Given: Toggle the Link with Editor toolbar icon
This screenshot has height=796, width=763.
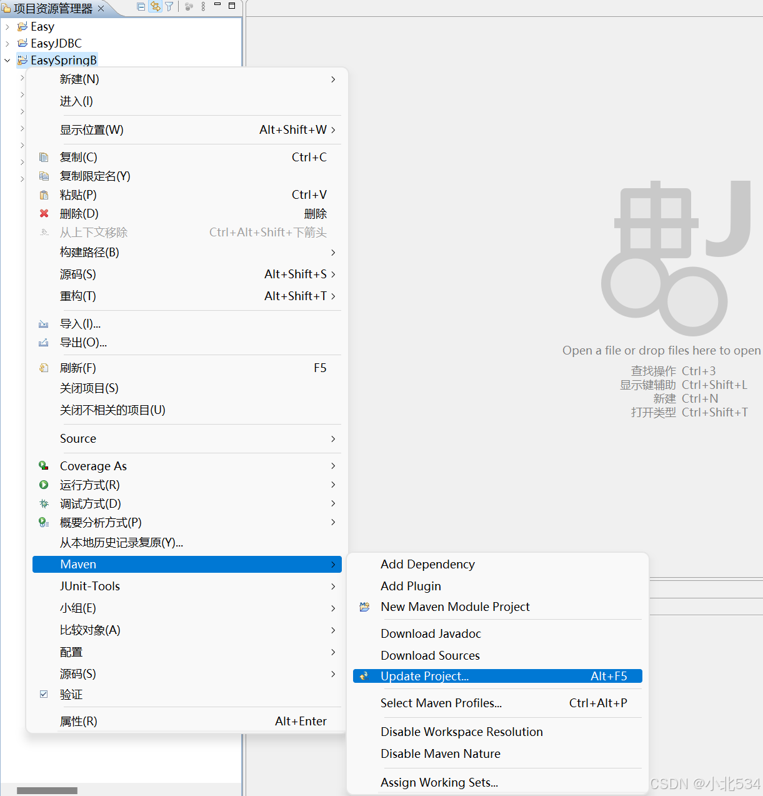Looking at the screenshot, I should point(155,7).
